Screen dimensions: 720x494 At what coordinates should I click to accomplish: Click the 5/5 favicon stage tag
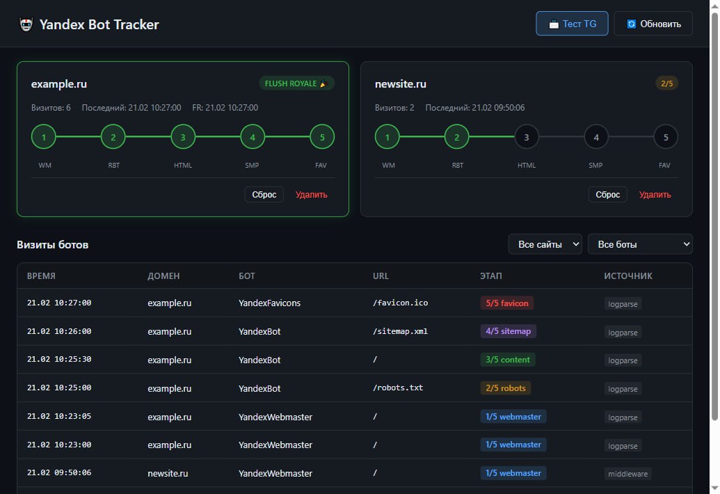coord(506,303)
